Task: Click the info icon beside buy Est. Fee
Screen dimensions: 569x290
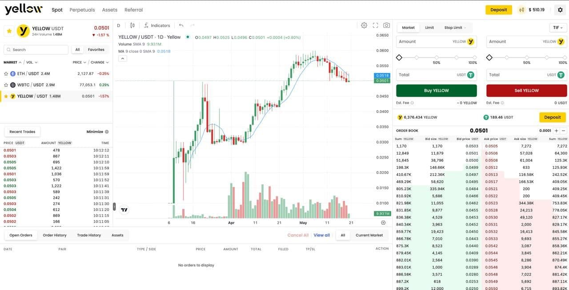Action: pyautogui.click(x=412, y=103)
